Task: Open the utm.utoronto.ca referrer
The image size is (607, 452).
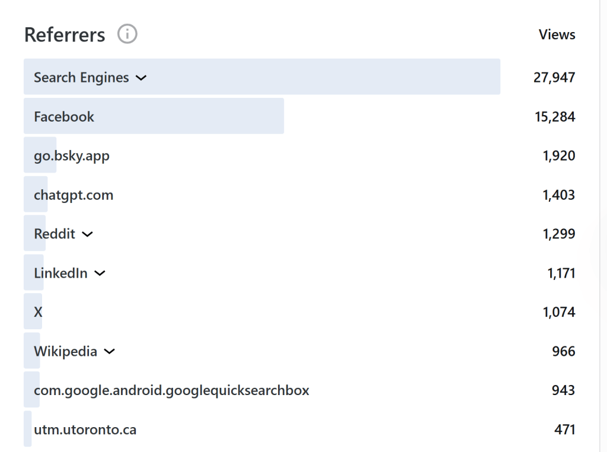Action: (x=85, y=429)
